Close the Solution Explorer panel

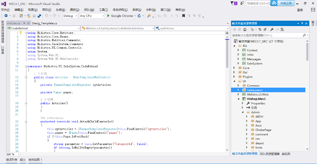point(306,23)
